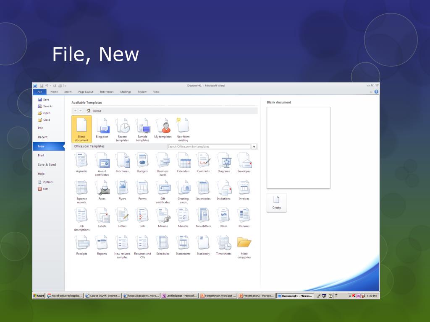Open the Contracts template category
The image size is (430, 322).
tap(204, 163)
